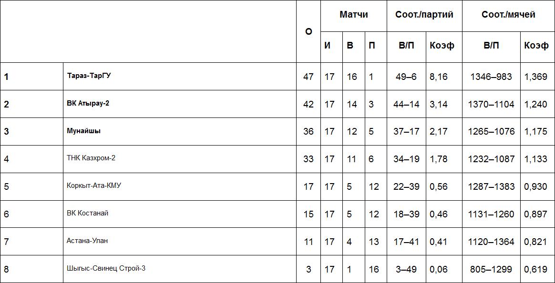Click the Тараз-ТарГУ team name
Screen dimensions: 555x283
click(x=89, y=76)
